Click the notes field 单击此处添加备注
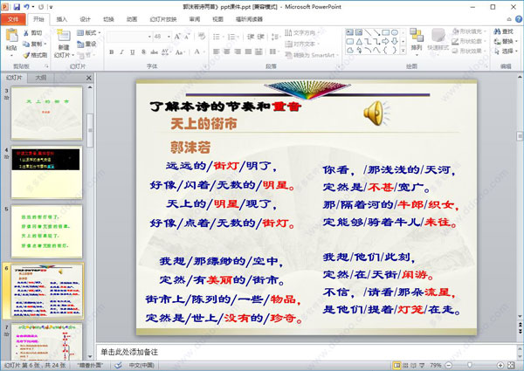524x371 pixels. 306,352
